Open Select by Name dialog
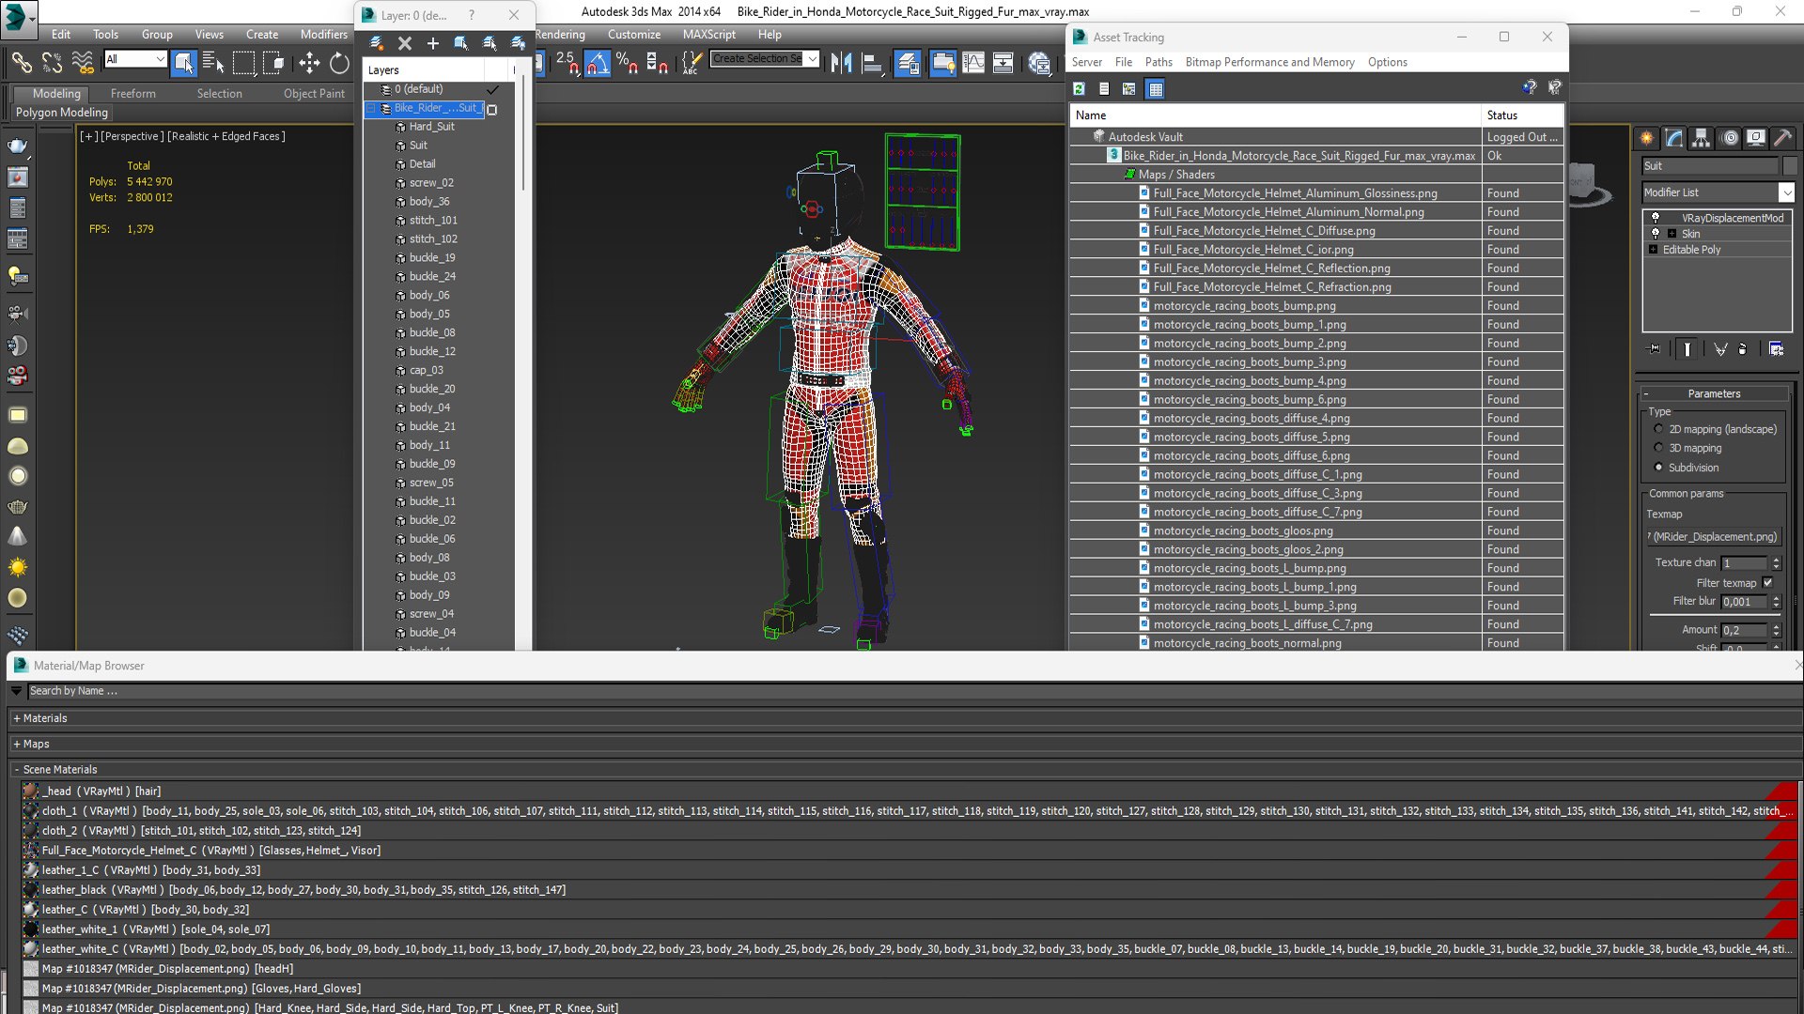Screen dimensions: 1804x1014 [213, 63]
